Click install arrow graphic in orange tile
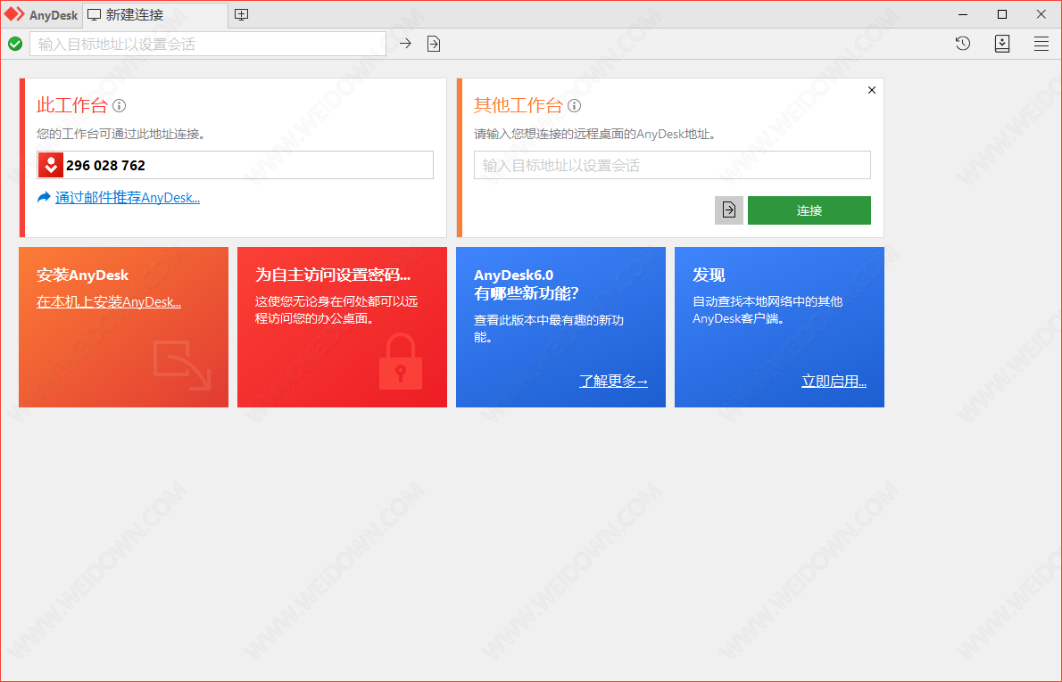The image size is (1062, 682). [182, 366]
